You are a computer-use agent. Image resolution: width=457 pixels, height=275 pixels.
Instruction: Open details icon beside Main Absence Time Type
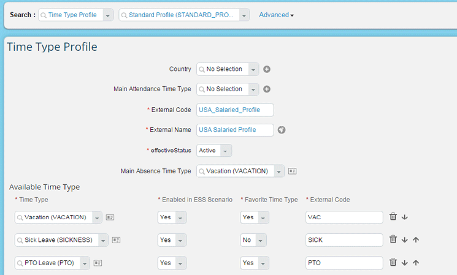pos(293,171)
